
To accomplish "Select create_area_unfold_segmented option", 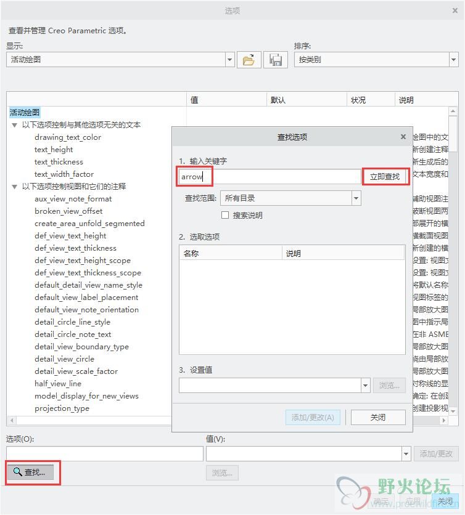I will pos(89,224).
